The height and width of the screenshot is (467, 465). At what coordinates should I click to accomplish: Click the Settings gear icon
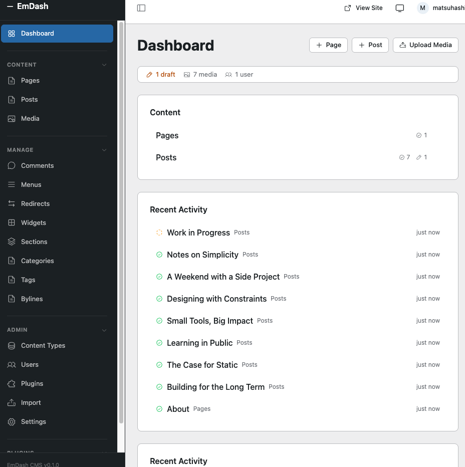(x=12, y=421)
